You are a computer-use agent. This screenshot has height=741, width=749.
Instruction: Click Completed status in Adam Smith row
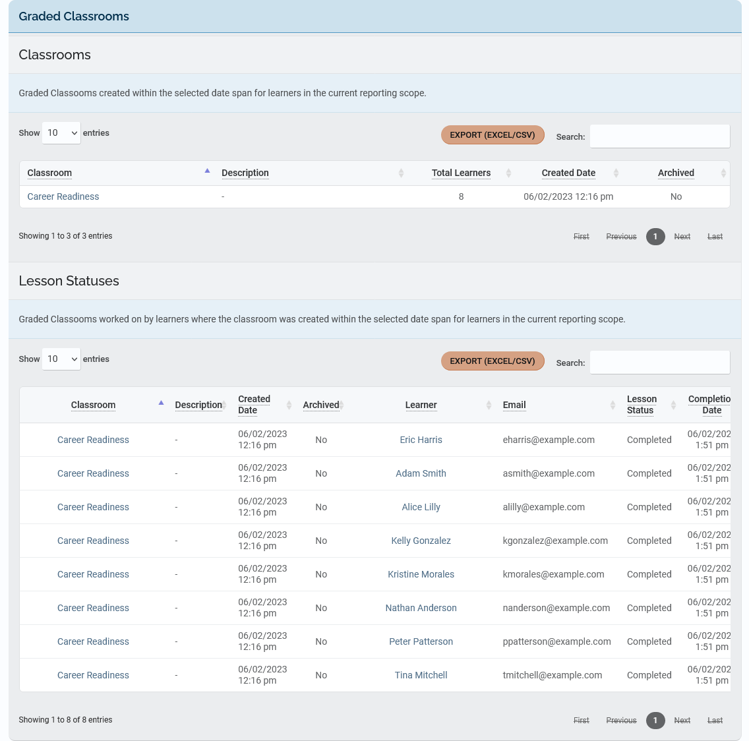pos(649,473)
